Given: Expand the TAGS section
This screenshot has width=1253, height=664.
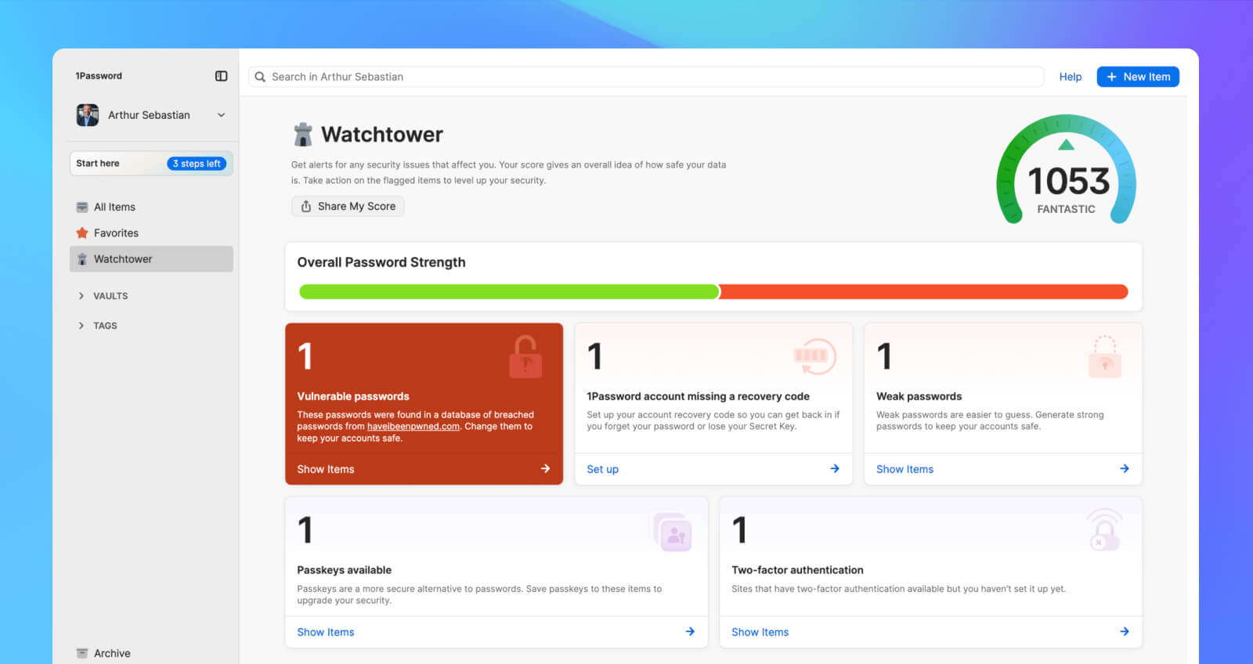Looking at the screenshot, I should pos(97,326).
